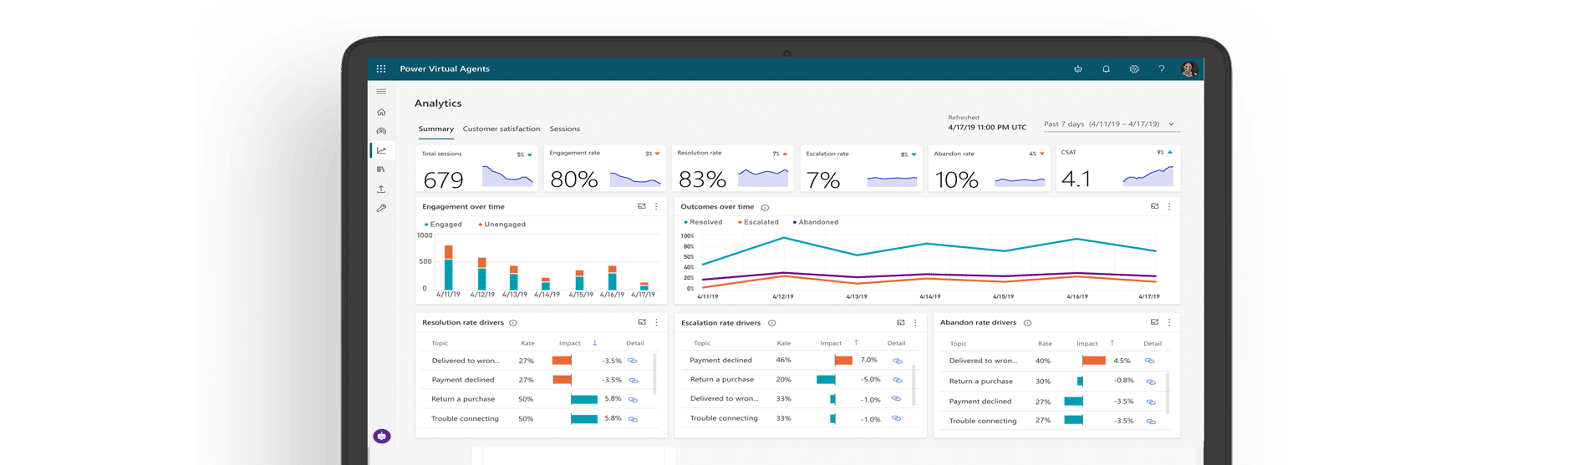Toggle Unengaged series in legend

coord(501,225)
